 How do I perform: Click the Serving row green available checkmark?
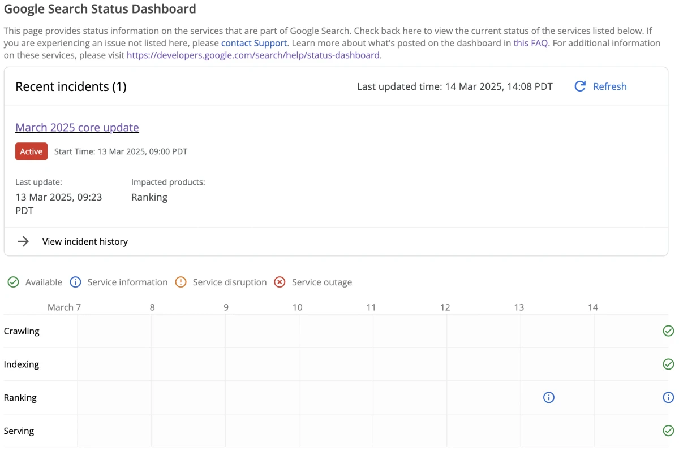pos(668,431)
